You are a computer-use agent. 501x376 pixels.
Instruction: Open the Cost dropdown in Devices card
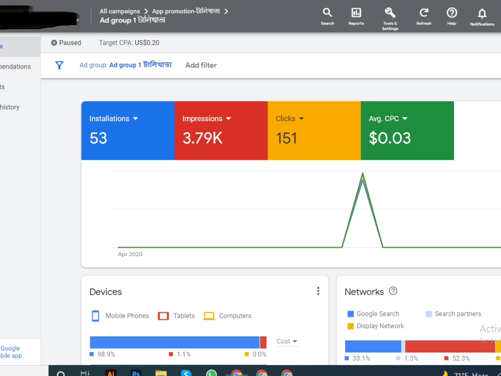click(x=287, y=341)
